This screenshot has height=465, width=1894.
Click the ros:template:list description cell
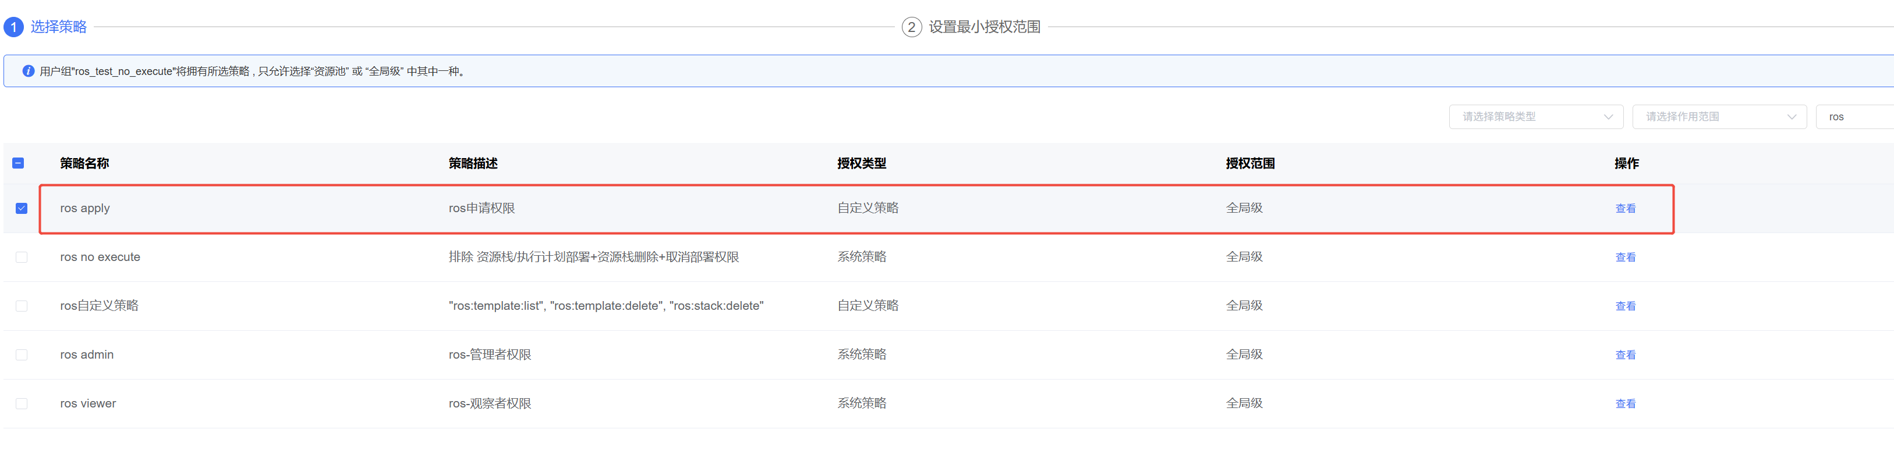coord(606,306)
